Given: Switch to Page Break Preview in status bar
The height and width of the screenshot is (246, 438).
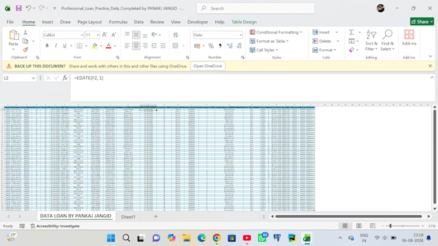Looking at the screenshot, I should coord(372,225).
